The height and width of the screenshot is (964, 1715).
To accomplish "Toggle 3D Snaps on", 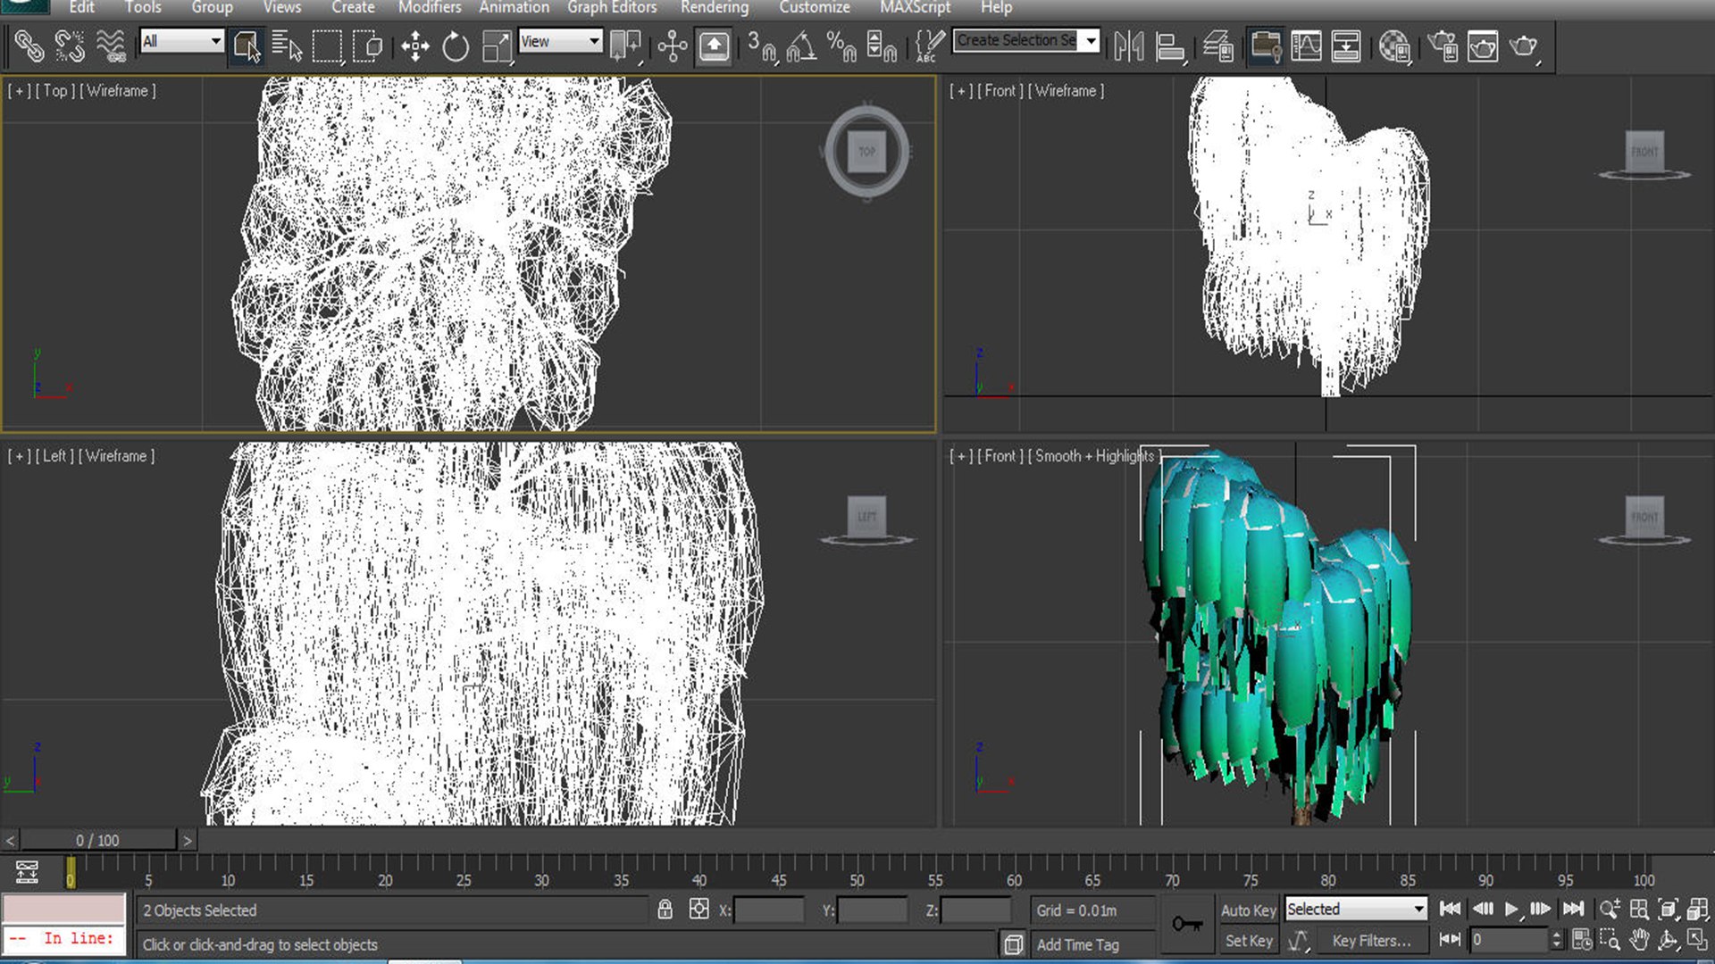I will click(761, 46).
